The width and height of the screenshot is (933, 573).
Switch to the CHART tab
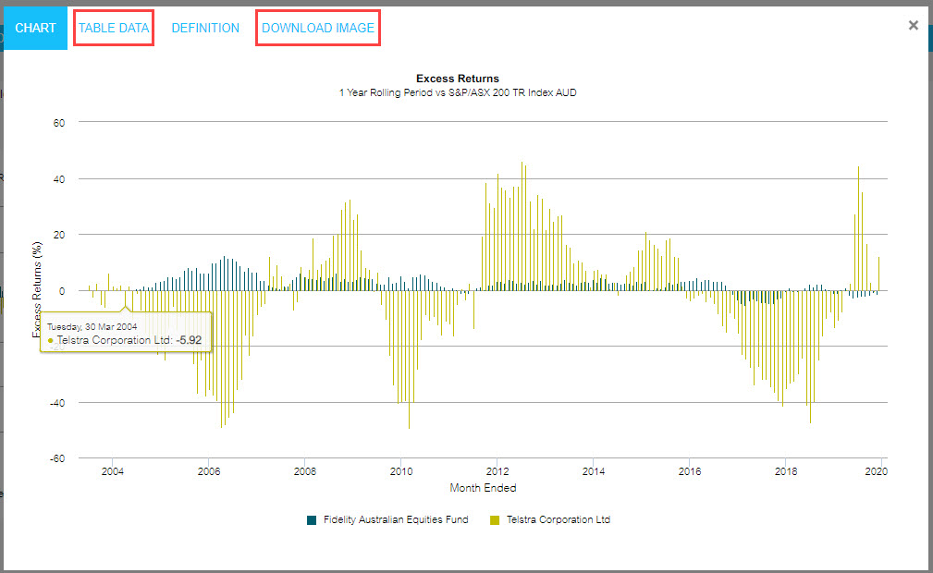[35, 28]
